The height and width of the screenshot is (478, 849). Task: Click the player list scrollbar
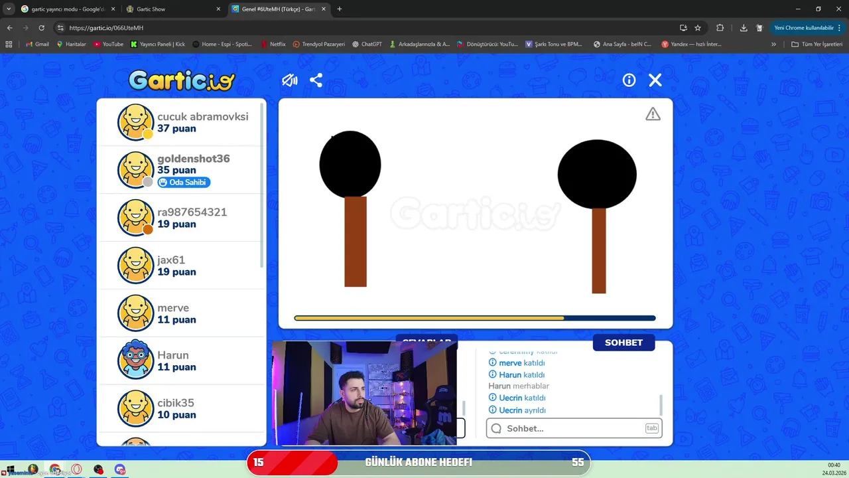click(262, 186)
